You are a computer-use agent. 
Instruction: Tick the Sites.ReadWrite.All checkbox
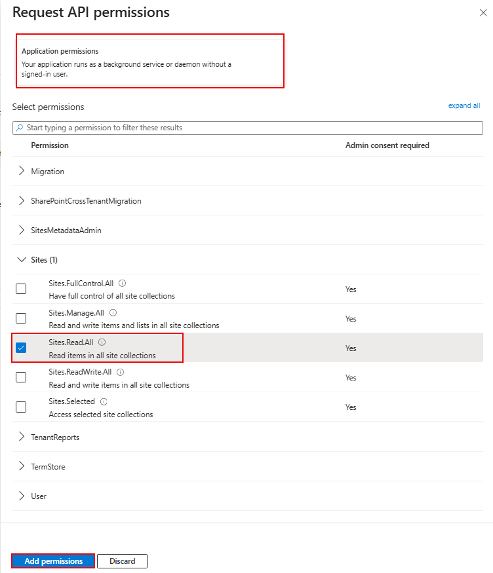point(21,377)
